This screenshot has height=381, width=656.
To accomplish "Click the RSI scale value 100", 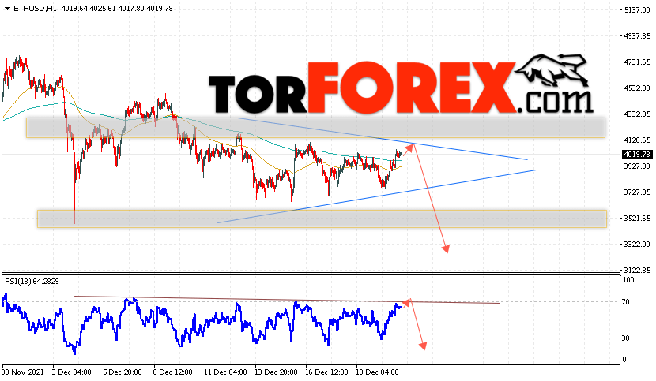I will (x=628, y=280).
